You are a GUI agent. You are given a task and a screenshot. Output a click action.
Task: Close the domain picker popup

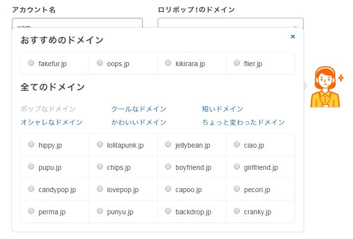click(293, 37)
